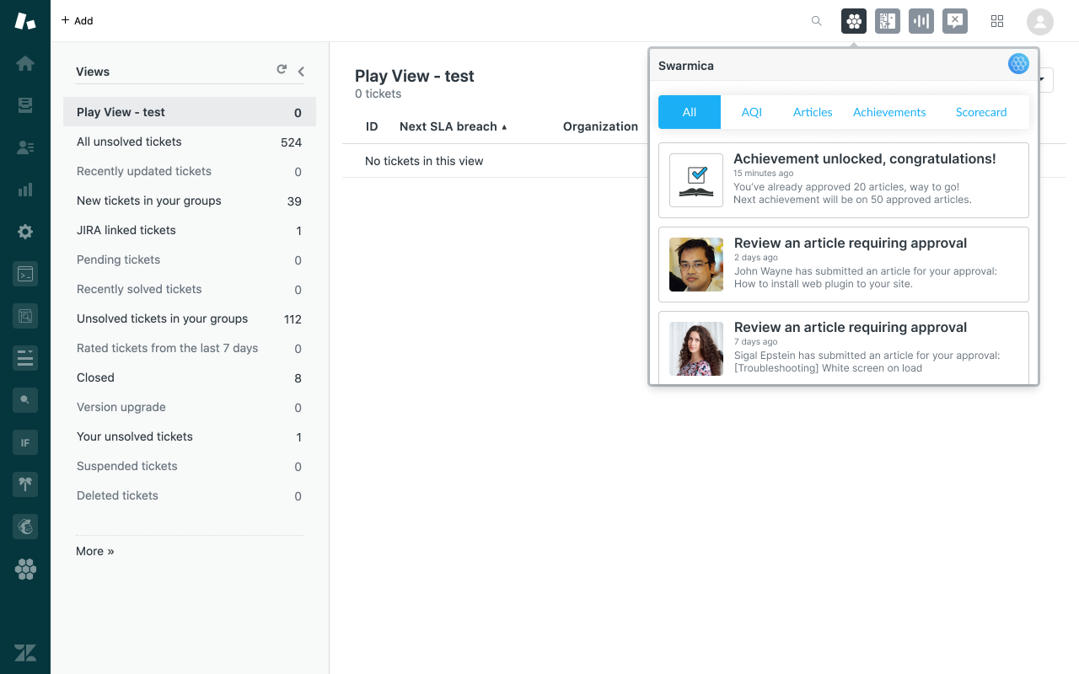This screenshot has height=674, width=1079.
Task: Open the IF app icon in sidebar
Action: [x=25, y=442]
